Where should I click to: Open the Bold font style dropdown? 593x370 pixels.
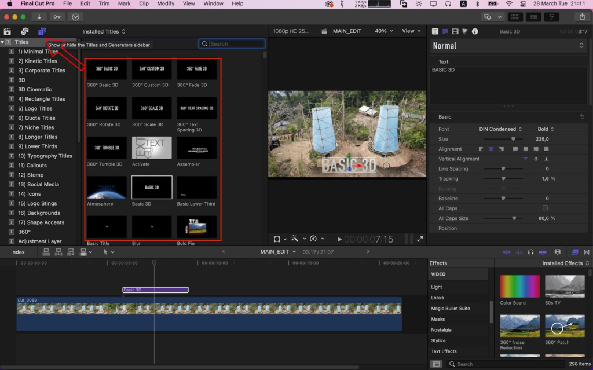click(x=546, y=129)
